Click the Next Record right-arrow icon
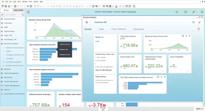The width and height of the screenshot is (205, 111). [48, 6]
